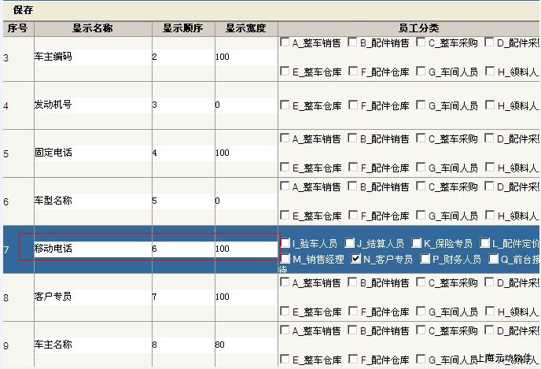
Task: Check I_验车人员 in the 移动电话 row
Action: (285, 243)
